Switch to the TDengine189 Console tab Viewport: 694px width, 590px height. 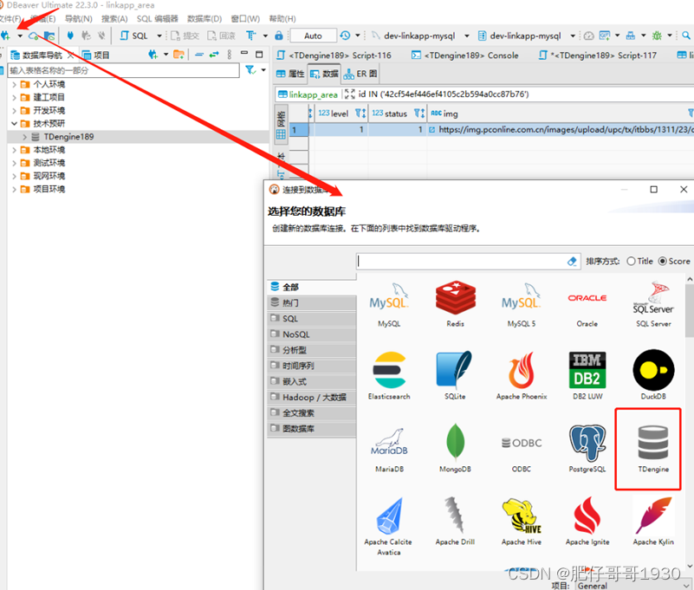click(464, 55)
